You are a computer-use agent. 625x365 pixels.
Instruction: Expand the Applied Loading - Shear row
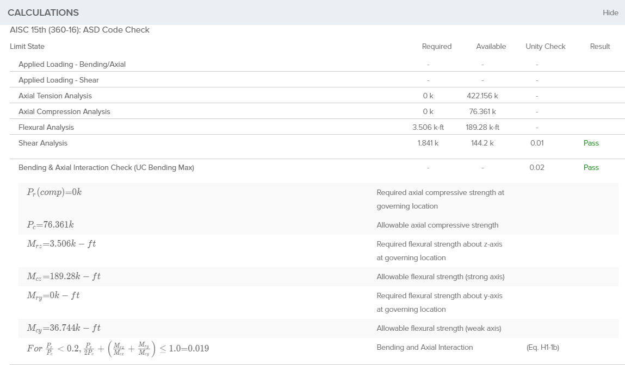tap(59, 80)
